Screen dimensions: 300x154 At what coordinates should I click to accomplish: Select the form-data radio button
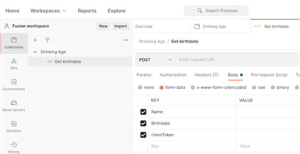[162, 88]
